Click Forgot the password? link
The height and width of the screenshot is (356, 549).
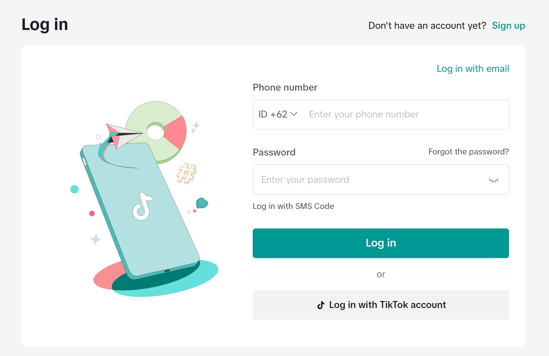coord(468,152)
